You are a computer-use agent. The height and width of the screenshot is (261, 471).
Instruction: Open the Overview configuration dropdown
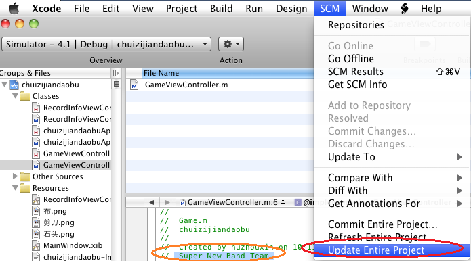coord(106,45)
